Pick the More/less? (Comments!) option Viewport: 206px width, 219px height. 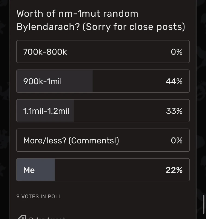pyautogui.click(x=71, y=140)
